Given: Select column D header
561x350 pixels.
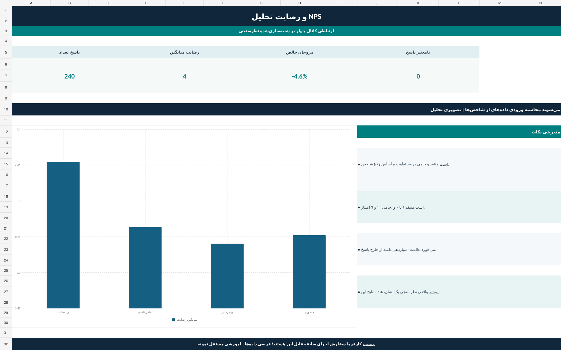Looking at the screenshot, I should click(146, 3).
